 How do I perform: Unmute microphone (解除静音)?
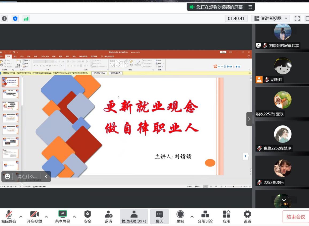9,217
